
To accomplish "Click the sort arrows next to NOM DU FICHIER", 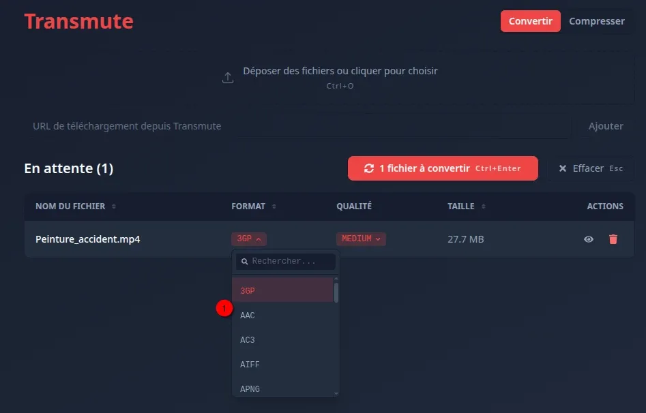I will [114, 206].
